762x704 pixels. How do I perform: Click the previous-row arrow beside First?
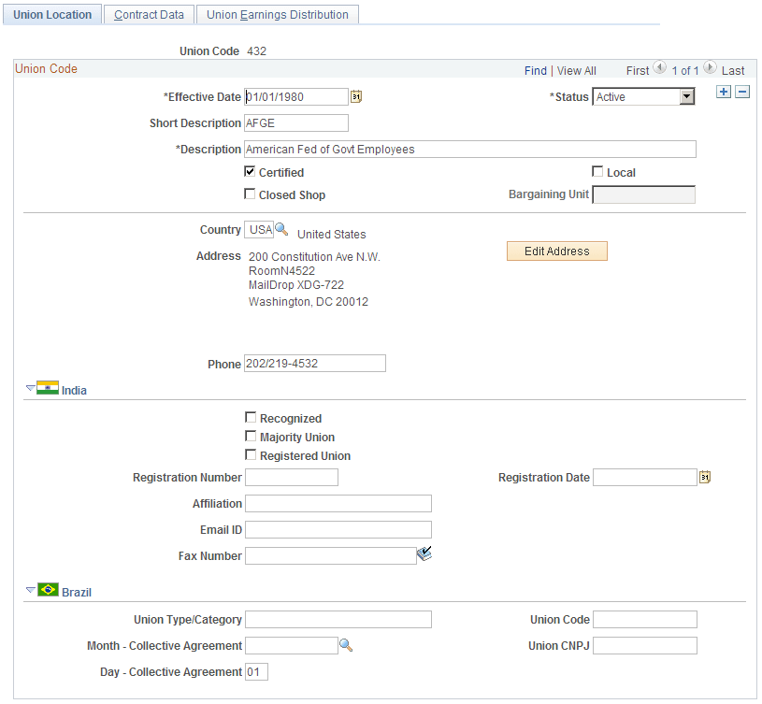660,68
